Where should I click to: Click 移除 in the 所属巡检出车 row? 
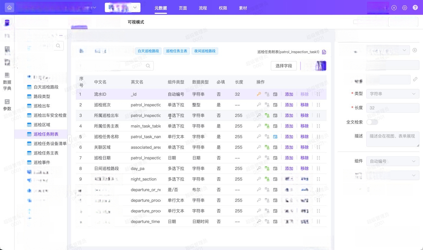click(305, 116)
